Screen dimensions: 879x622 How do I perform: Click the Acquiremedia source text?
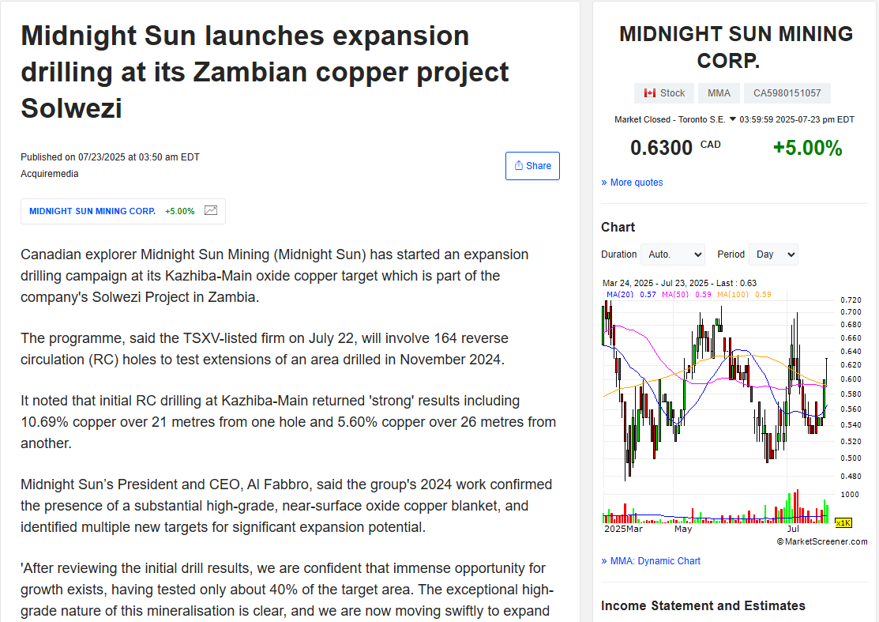(x=49, y=174)
